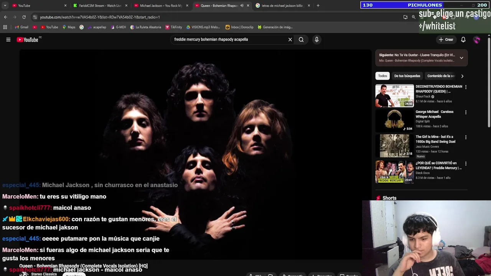View site information icon in address bar
491x276 pixels.
[x=35, y=17]
